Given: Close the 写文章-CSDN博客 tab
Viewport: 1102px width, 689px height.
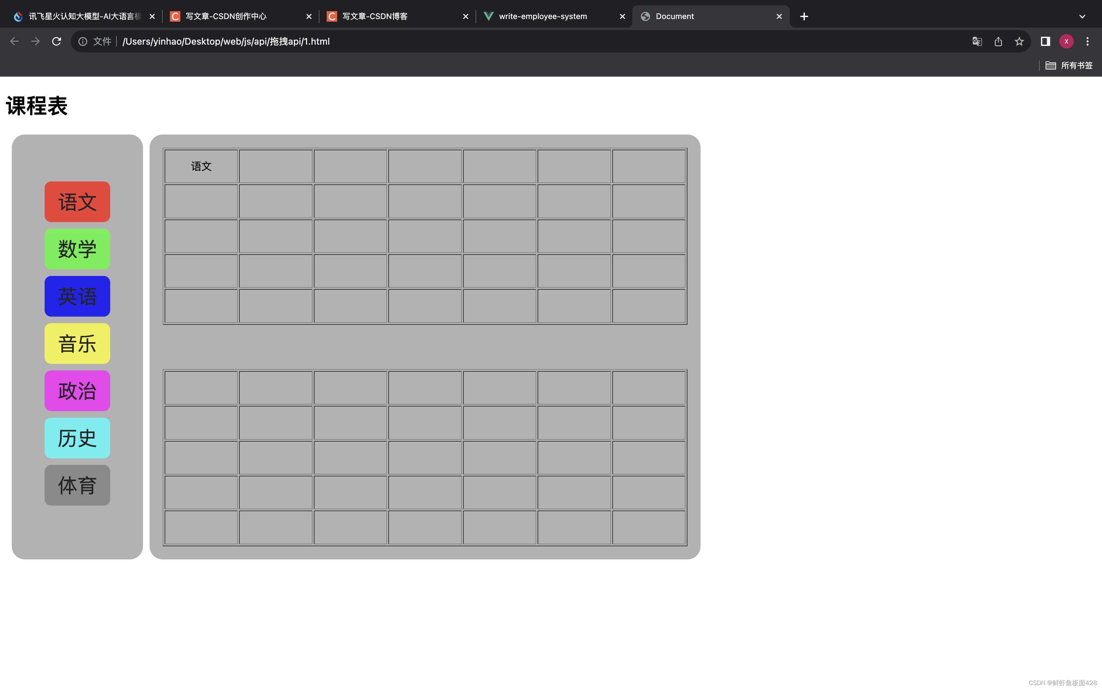Looking at the screenshot, I should point(465,16).
